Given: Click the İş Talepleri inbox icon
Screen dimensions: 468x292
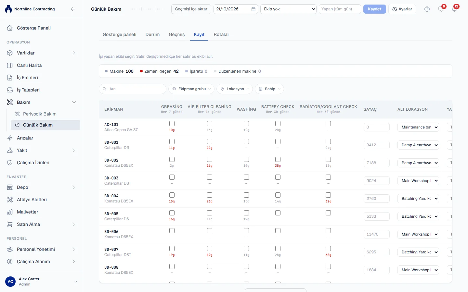Looking at the screenshot, I should pyautogui.click(x=10, y=90).
